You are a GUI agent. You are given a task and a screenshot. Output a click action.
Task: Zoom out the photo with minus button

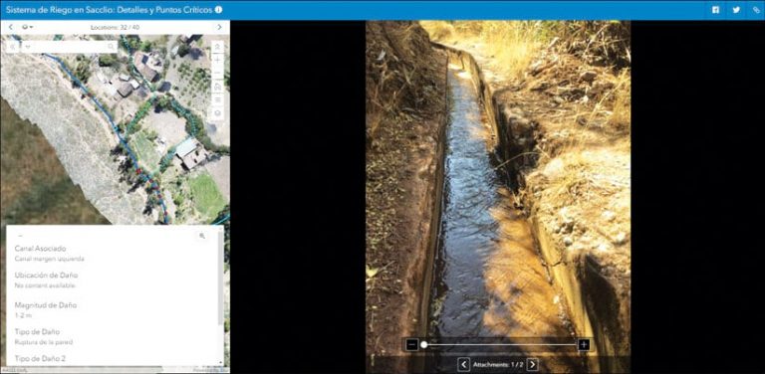click(411, 345)
